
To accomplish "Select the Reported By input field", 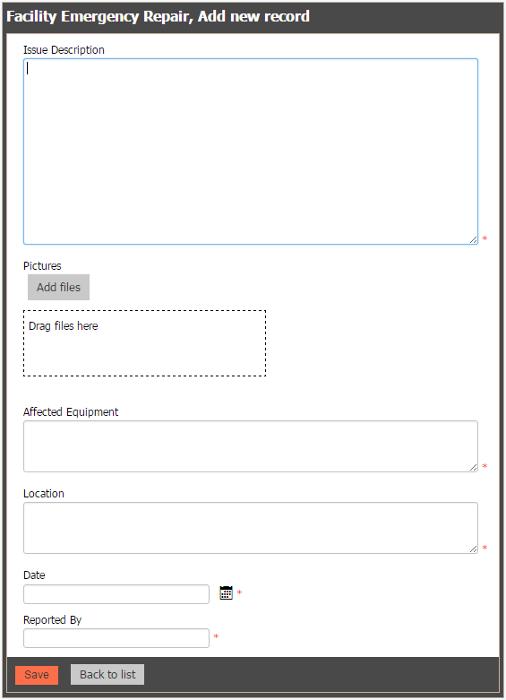I will click(116, 638).
